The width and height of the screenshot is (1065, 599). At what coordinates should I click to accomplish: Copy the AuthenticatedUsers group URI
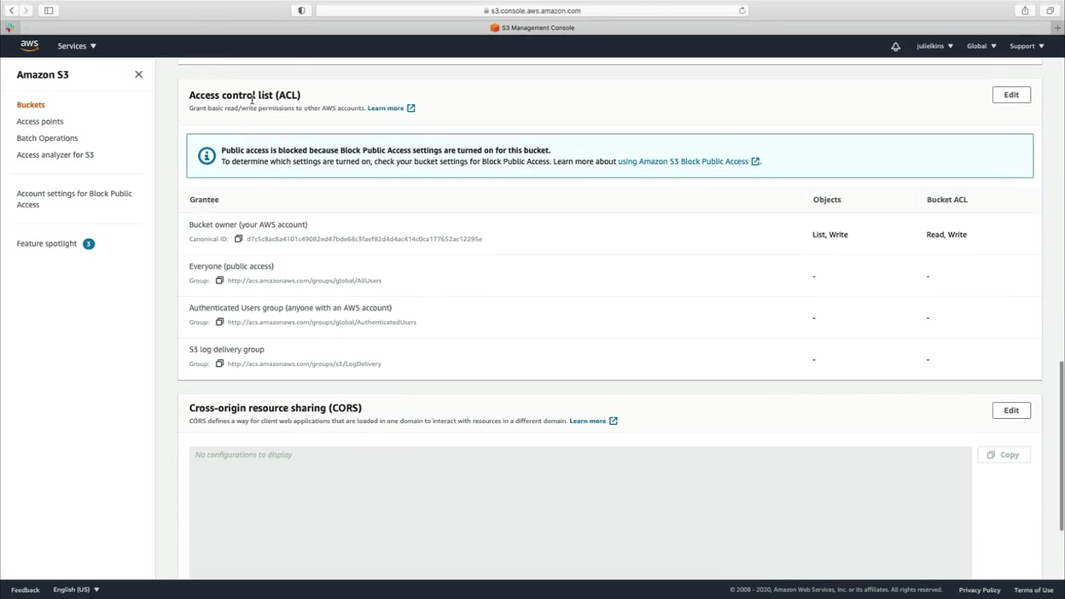pos(219,323)
